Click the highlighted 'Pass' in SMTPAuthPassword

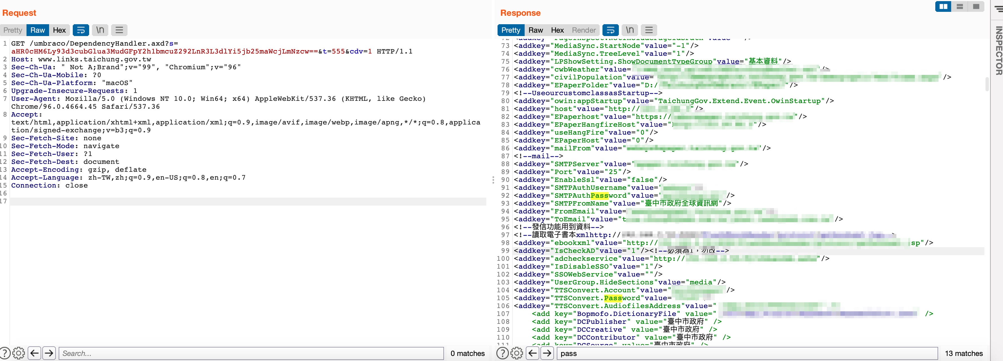(599, 195)
